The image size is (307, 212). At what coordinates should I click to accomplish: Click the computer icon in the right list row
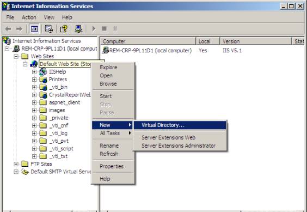[106, 50]
